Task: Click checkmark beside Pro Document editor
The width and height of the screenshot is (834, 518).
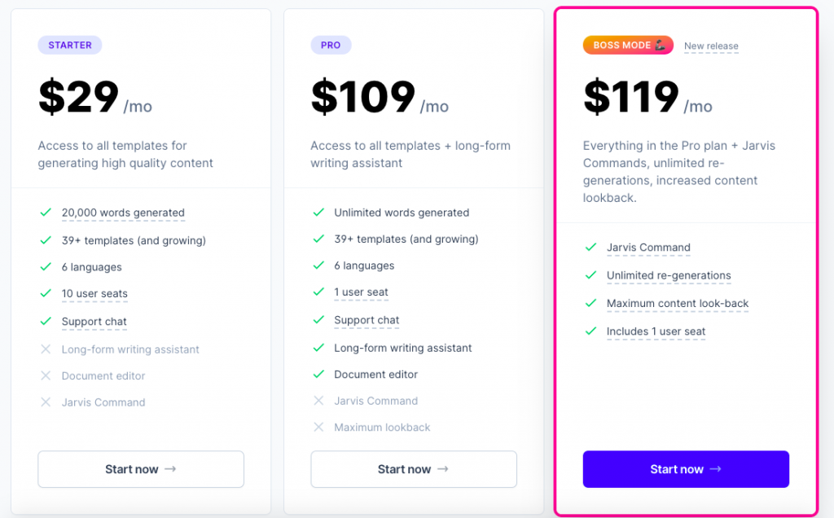Action: click(318, 374)
